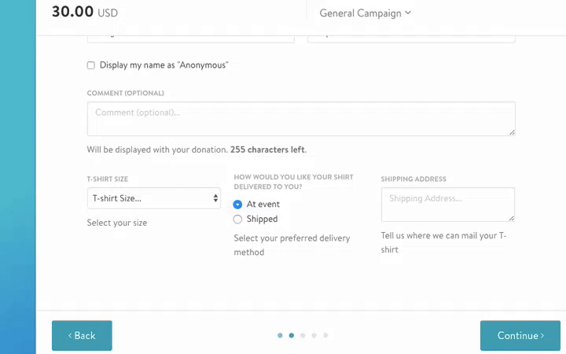Click the partially hidden top-left input field
The height and width of the screenshot is (354, 566).
tap(190, 37)
